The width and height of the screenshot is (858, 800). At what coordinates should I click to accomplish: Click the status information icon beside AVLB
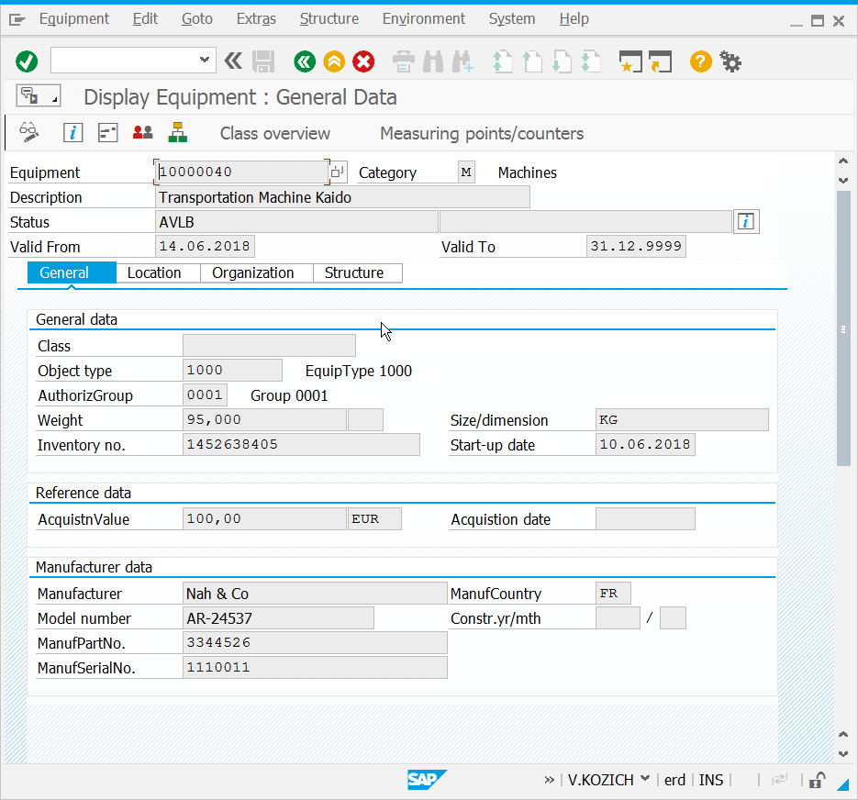point(746,222)
